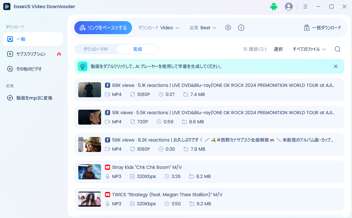
Task: Open the search magnifier icon
Action: pyautogui.click(x=337, y=49)
